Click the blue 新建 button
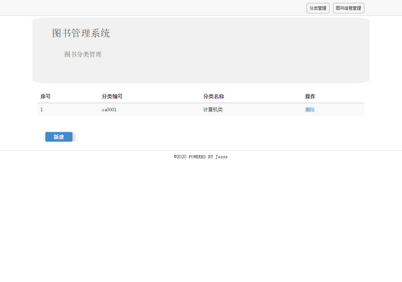Screen dimensions: 402x282 pos(59,137)
